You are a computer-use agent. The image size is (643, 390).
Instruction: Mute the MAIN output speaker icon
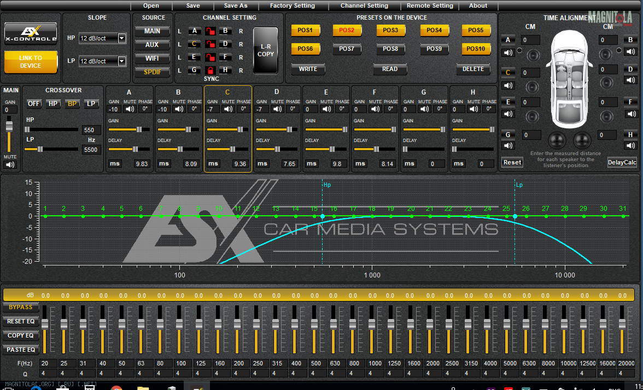[x=10, y=165]
